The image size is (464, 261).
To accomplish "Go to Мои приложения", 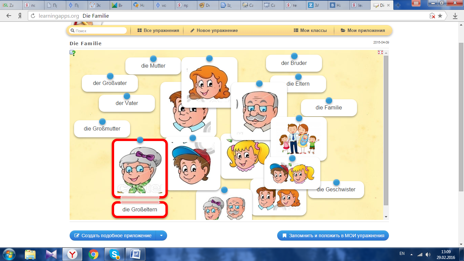I will point(363,31).
